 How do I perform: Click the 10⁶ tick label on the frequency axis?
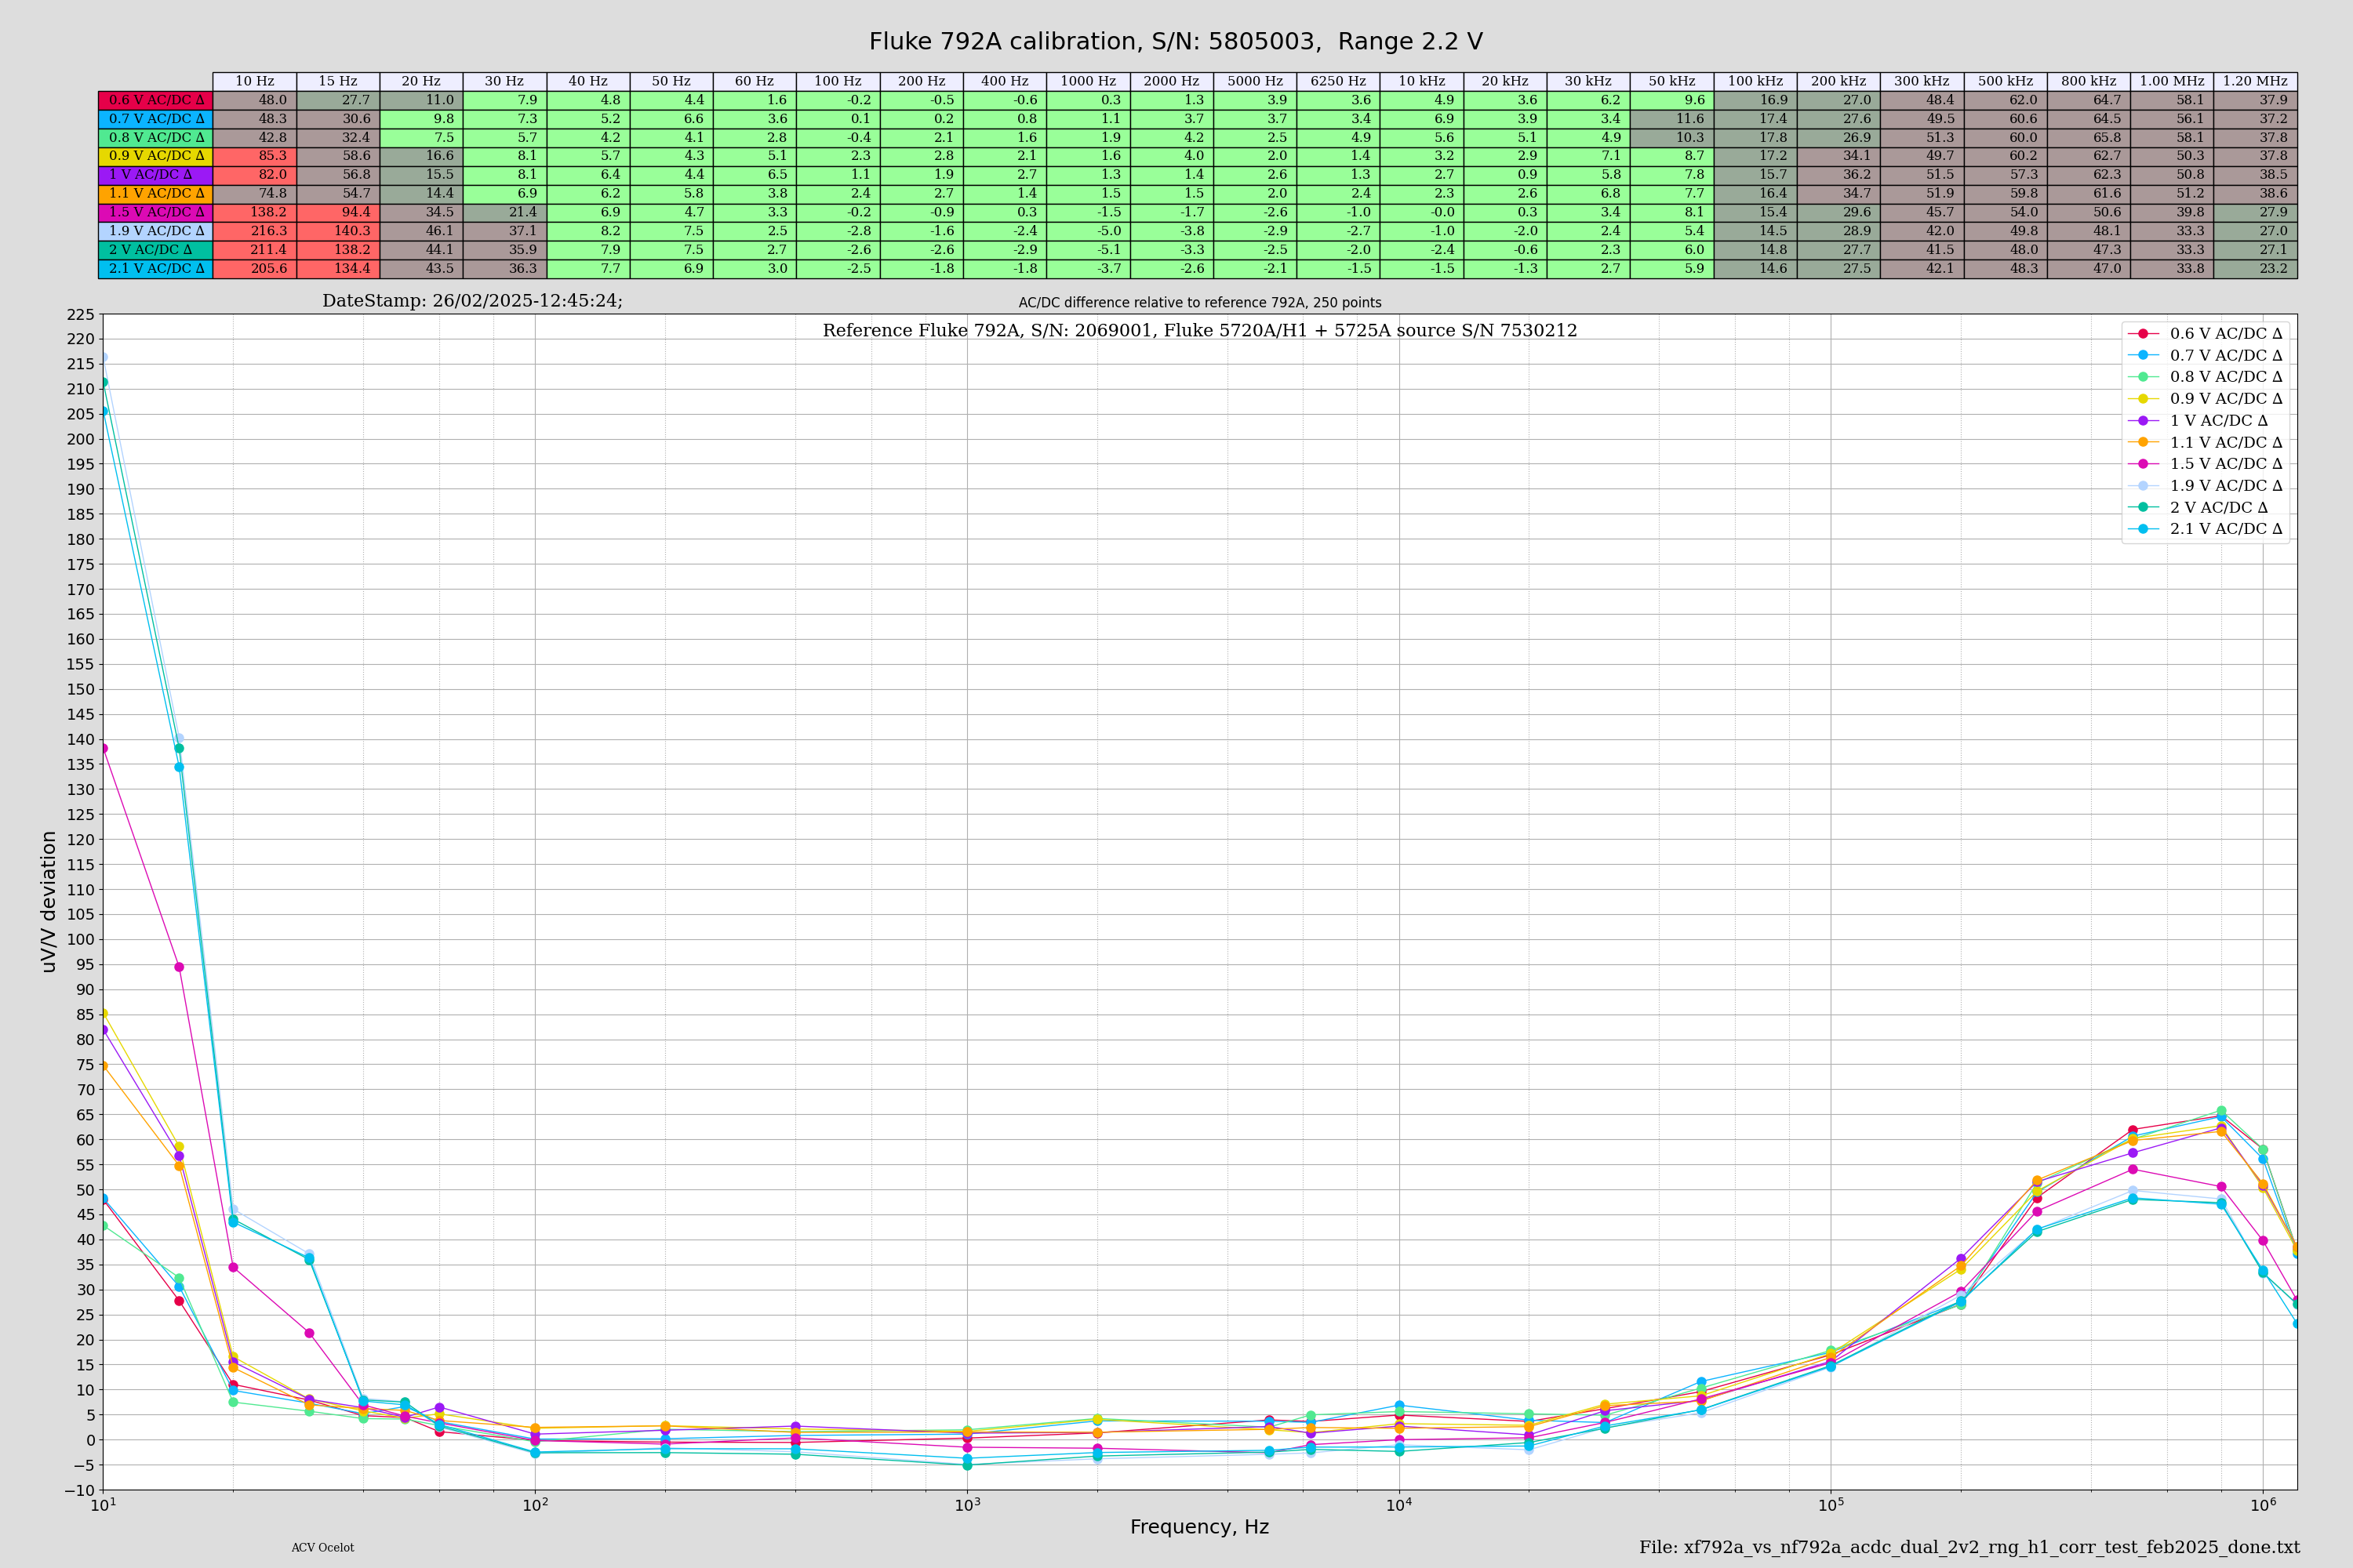coord(2263,1505)
